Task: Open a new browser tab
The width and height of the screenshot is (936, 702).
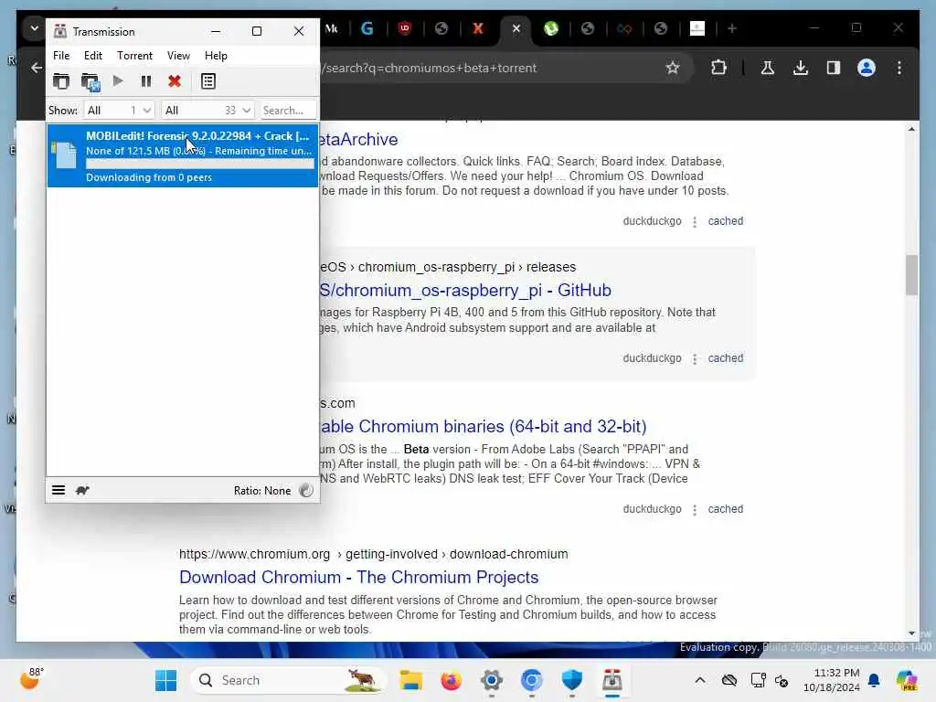Action: (x=732, y=28)
